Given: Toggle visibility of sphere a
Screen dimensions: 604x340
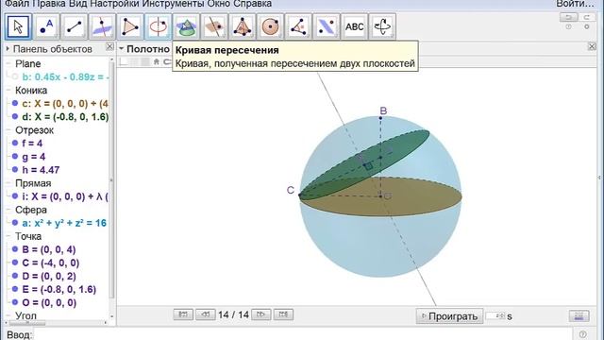Looking at the screenshot, I should click(15, 223).
